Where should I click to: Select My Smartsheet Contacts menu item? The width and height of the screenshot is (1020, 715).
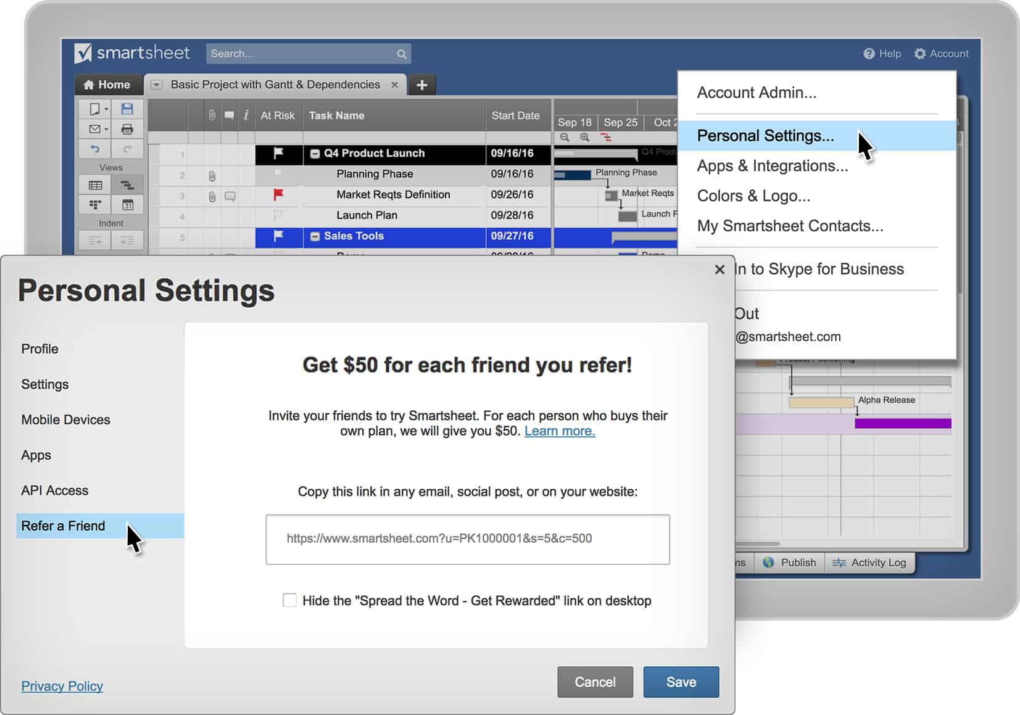790,226
